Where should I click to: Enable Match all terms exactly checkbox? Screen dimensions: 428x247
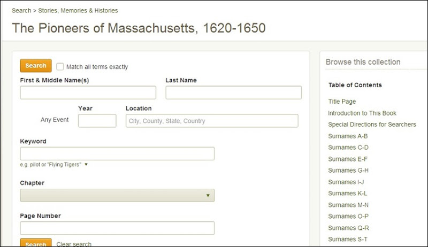pos(60,67)
